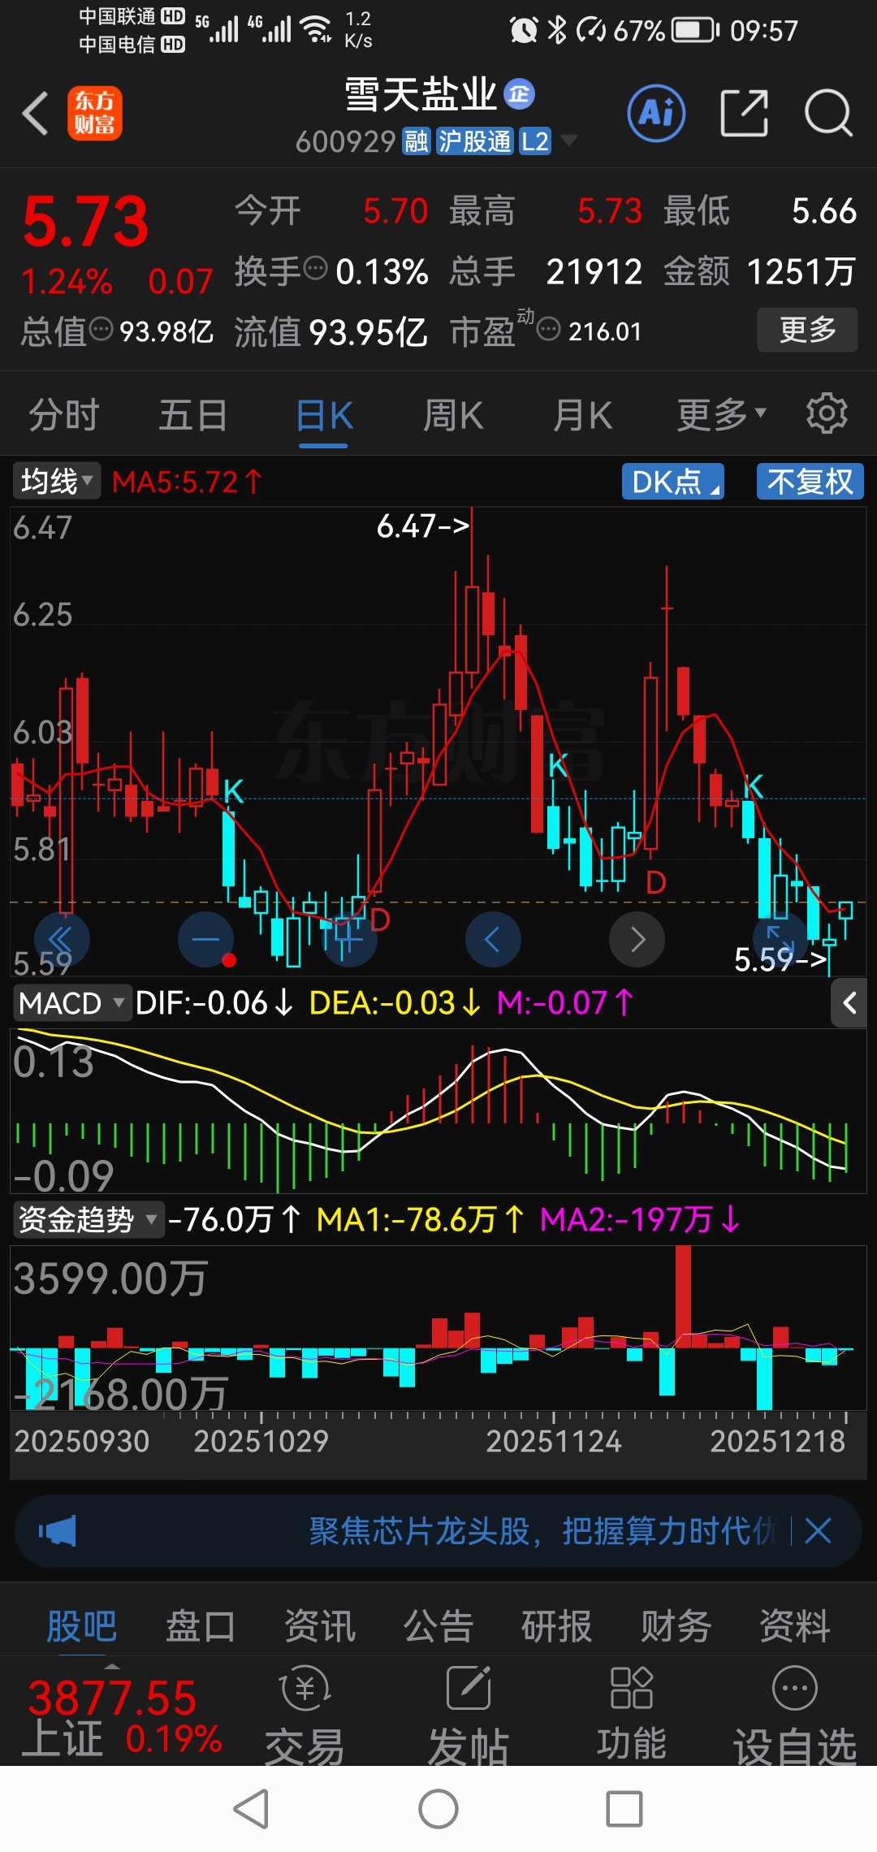
Task: Tap the 沪股通 badge
Action: pyautogui.click(x=475, y=141)
